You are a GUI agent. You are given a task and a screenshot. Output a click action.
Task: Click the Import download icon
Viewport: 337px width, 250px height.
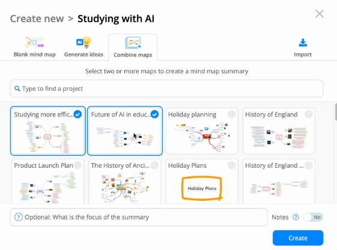[x=303, y=43]
